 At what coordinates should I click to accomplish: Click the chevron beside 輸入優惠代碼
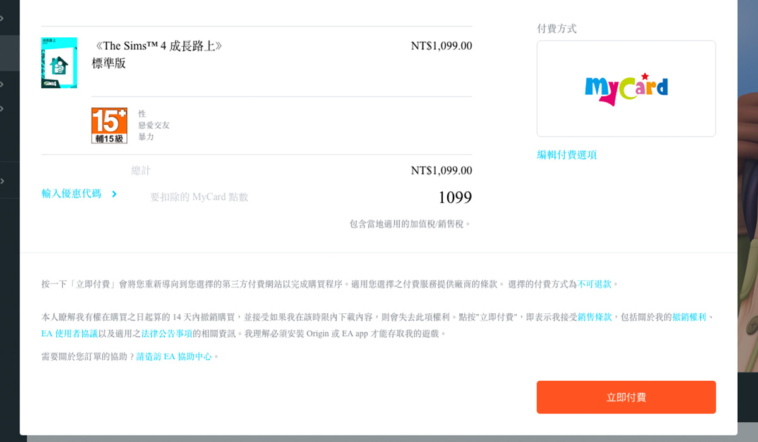pos(114,193)
